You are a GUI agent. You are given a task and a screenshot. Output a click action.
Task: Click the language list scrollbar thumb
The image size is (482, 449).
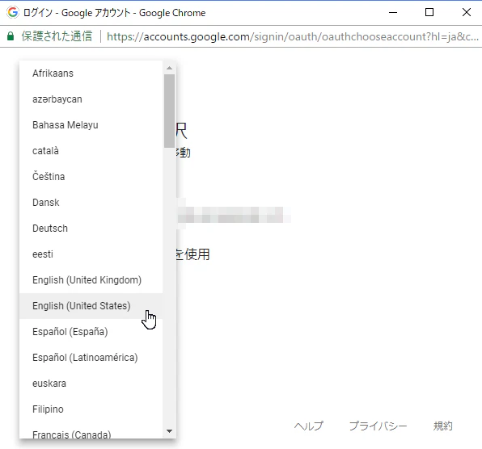pyautogui.click(x=169, y=111)
